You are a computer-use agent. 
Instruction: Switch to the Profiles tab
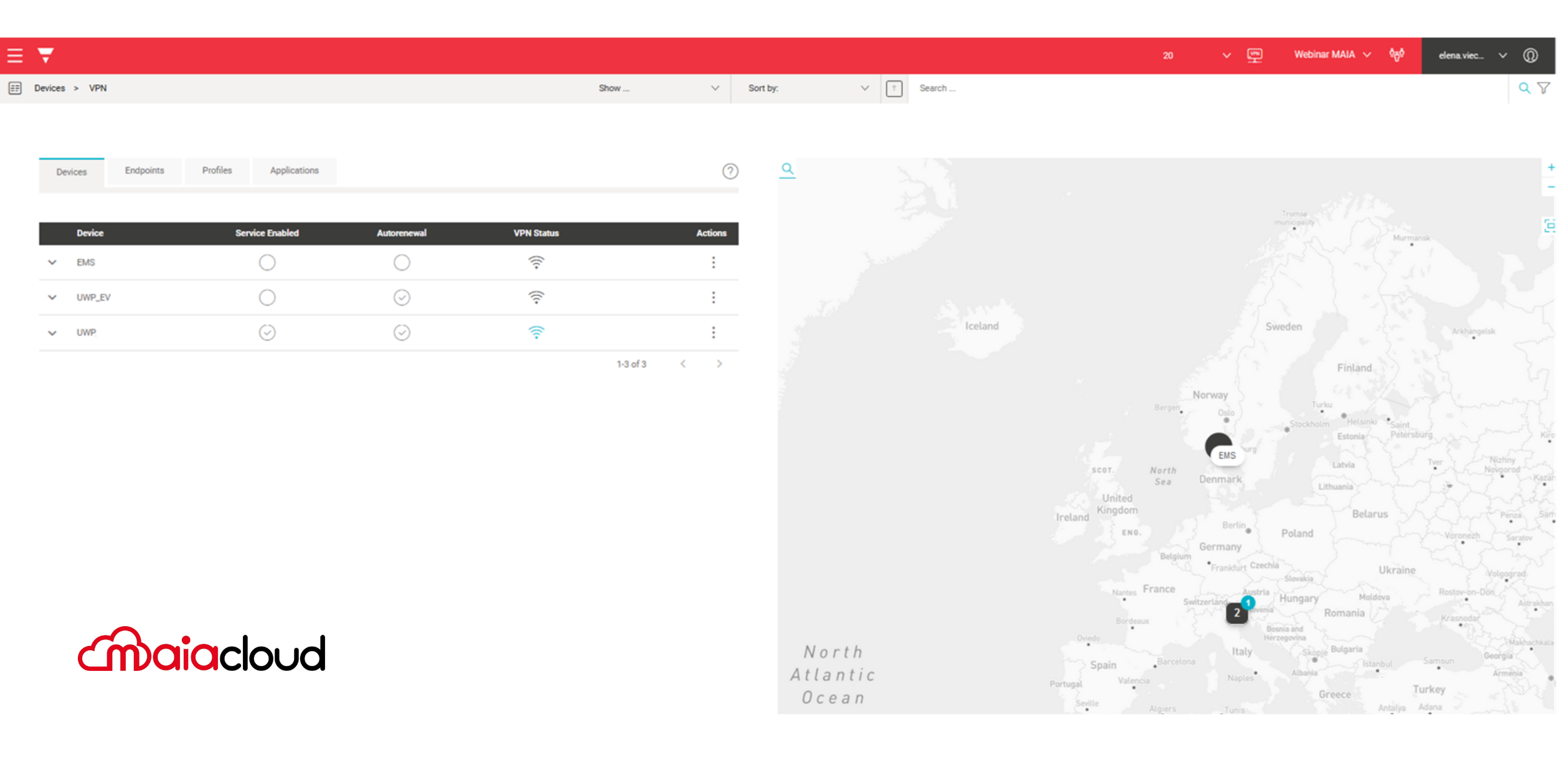[x=217, y=171]
